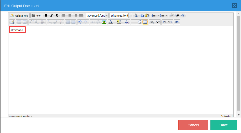Toggle bold formatting
Screen dimensions: 241x133
tap(46, 16)
